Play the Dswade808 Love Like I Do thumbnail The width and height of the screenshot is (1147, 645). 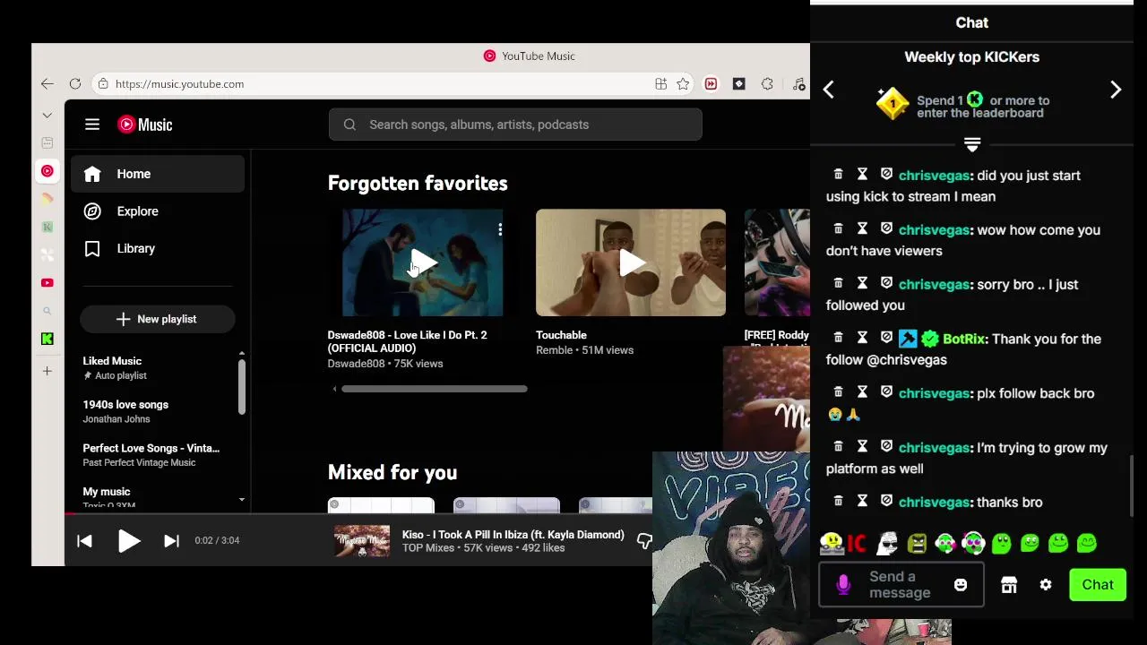[x=423, y=262]
